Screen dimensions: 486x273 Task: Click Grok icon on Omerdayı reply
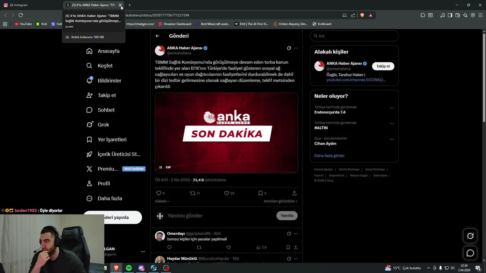pos(289,234)
